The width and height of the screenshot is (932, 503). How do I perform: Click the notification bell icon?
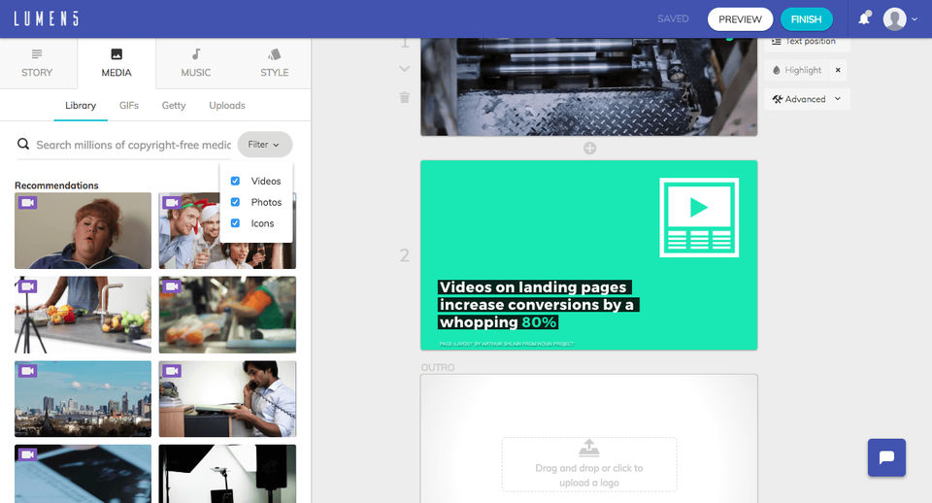864,18
